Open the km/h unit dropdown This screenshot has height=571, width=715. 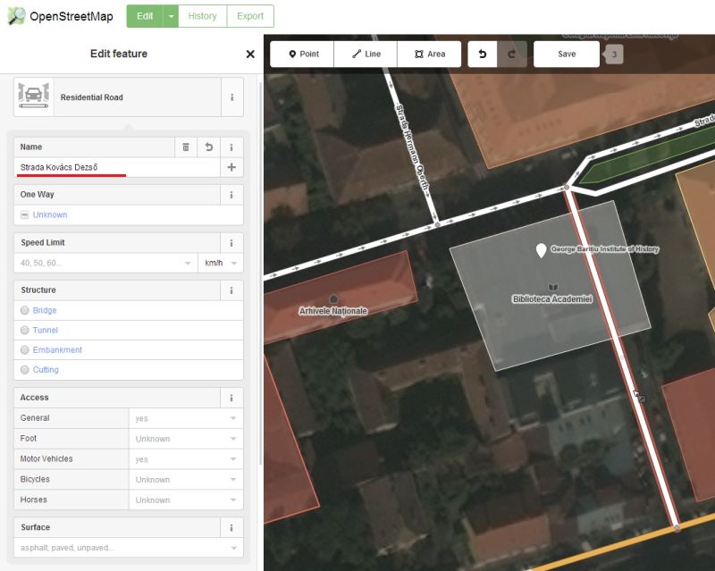[234, 263]
